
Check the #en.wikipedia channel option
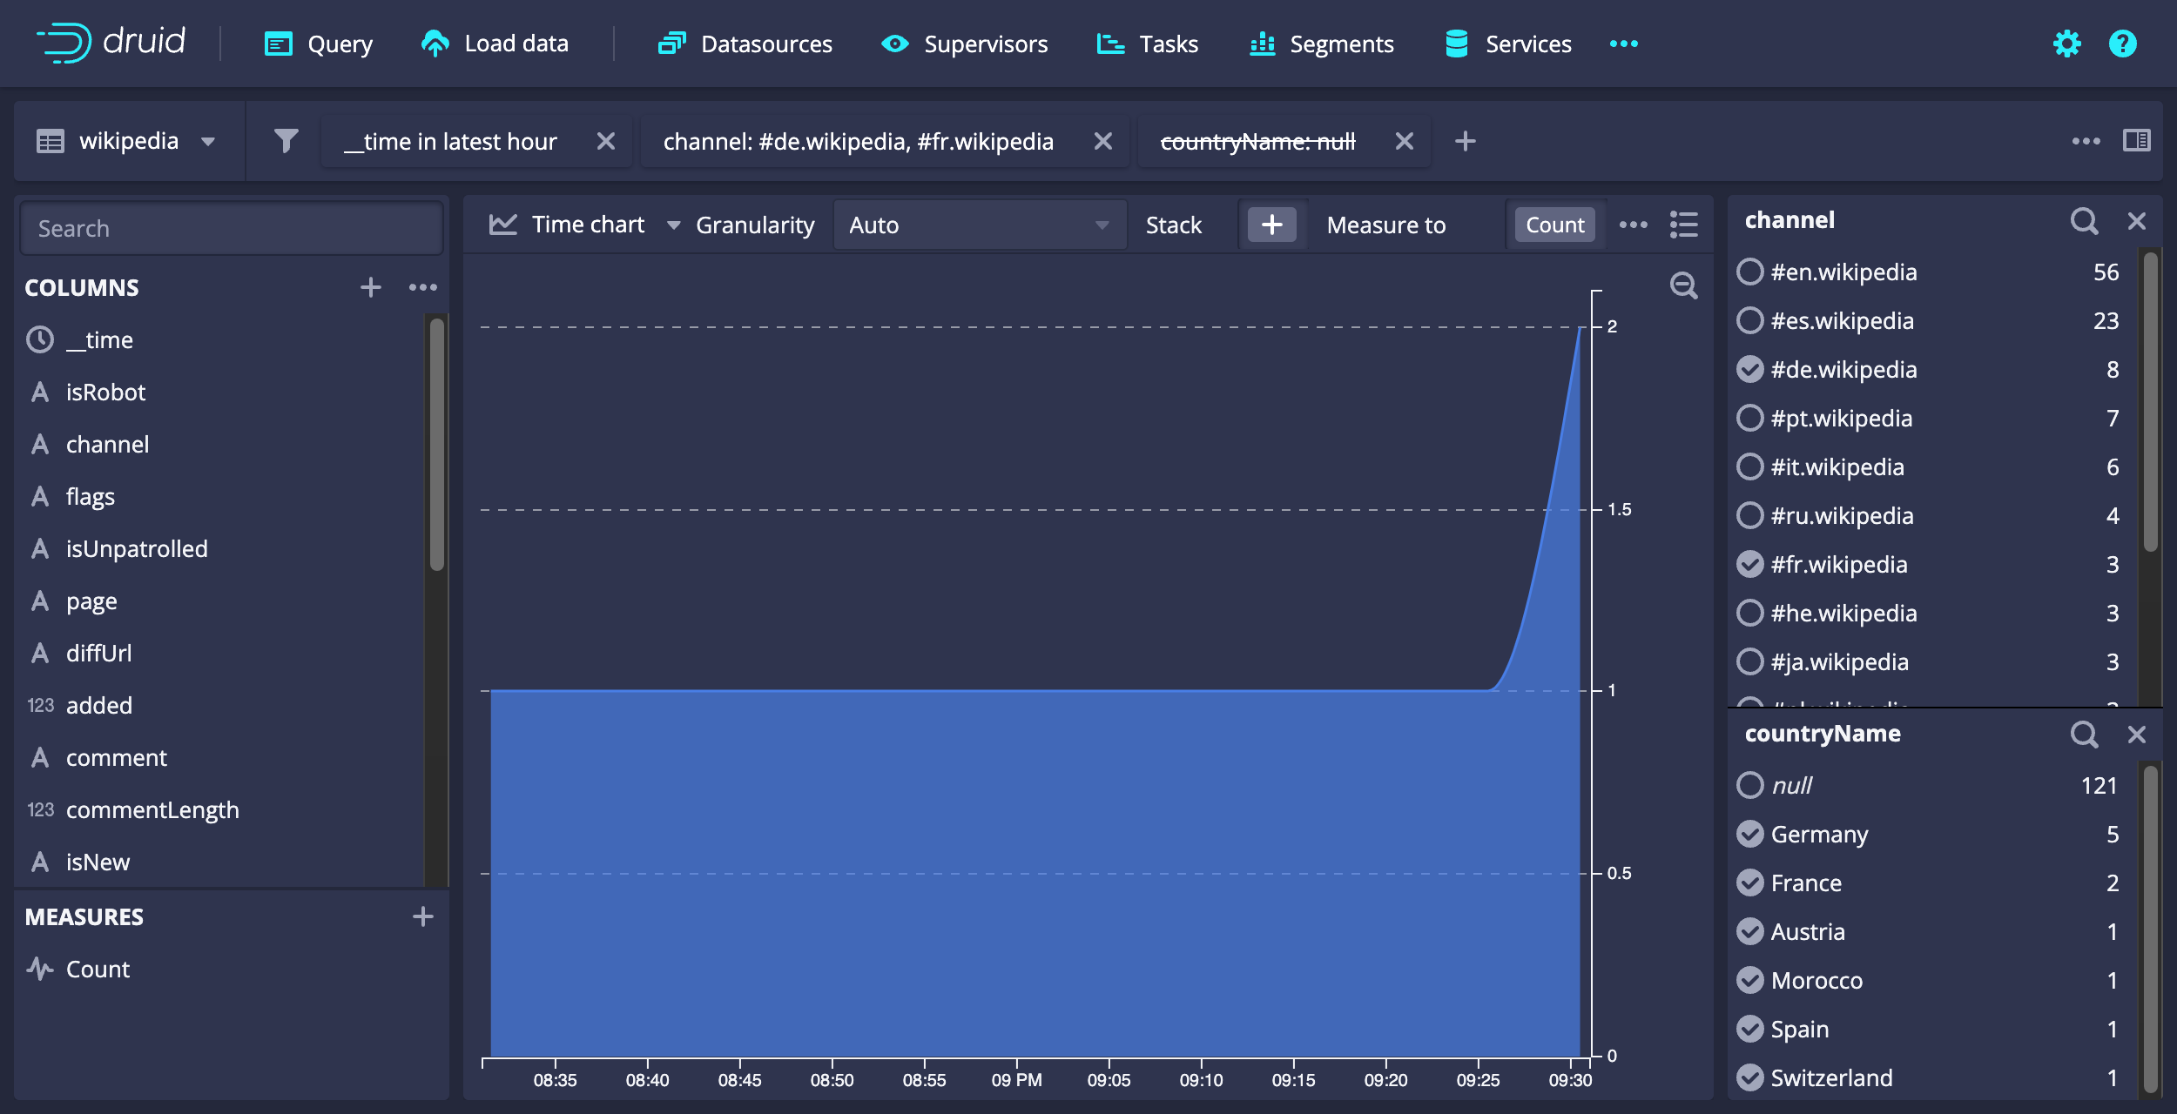[1749, 272]
